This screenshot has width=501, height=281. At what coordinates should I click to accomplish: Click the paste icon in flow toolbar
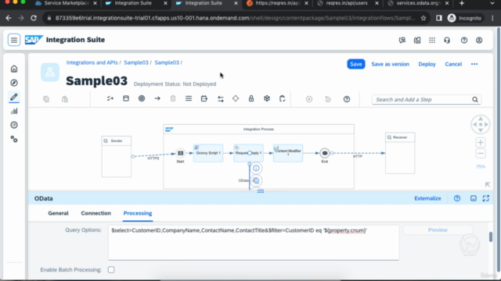pos(65,99)
